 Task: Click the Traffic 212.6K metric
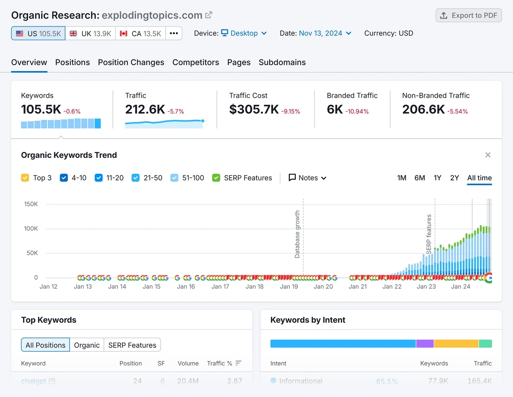(x=145, y=110)
